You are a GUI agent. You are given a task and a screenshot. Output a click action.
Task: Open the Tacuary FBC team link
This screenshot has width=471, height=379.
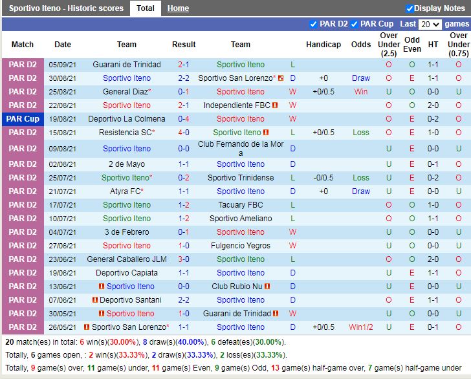pyautogui.click(x=241, y=205)
